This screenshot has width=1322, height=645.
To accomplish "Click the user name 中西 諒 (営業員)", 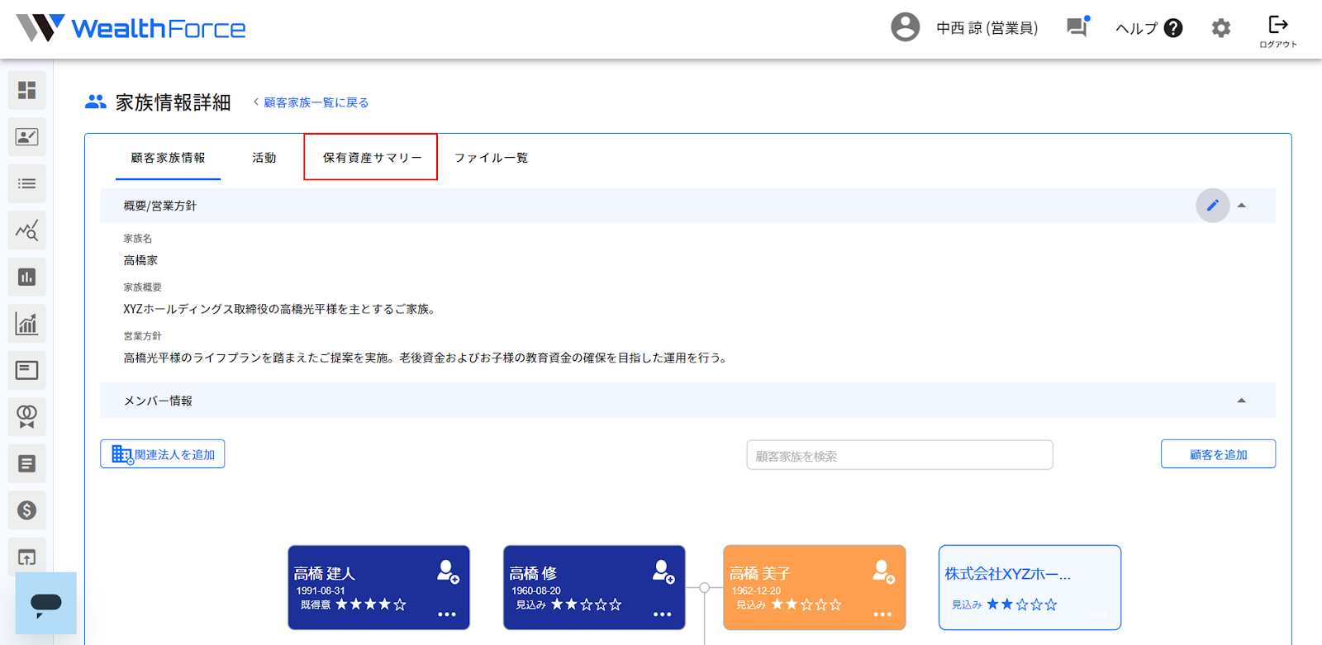I will click(x=987, y=28).
